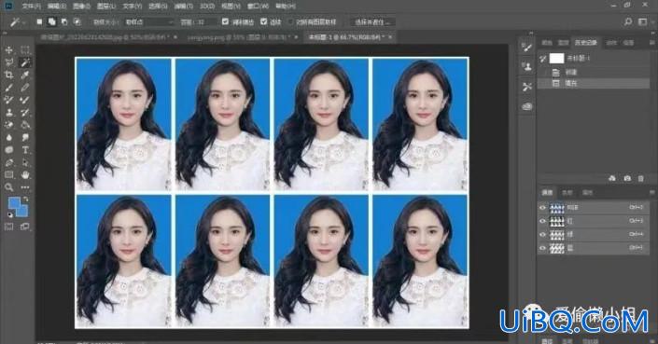
Task: Click New Selection mode icon
Action: [x=39, y=21]
